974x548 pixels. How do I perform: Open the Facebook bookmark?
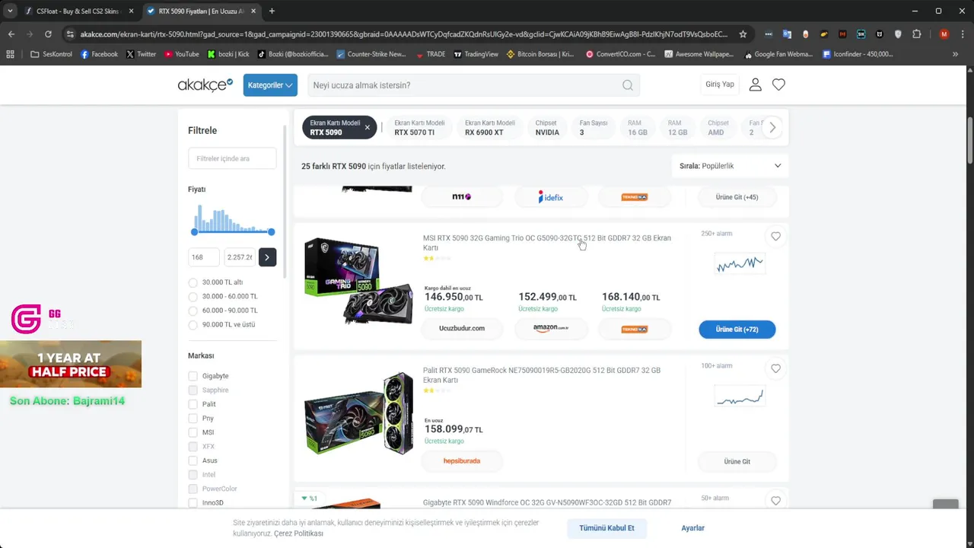[x=99, y=54]
